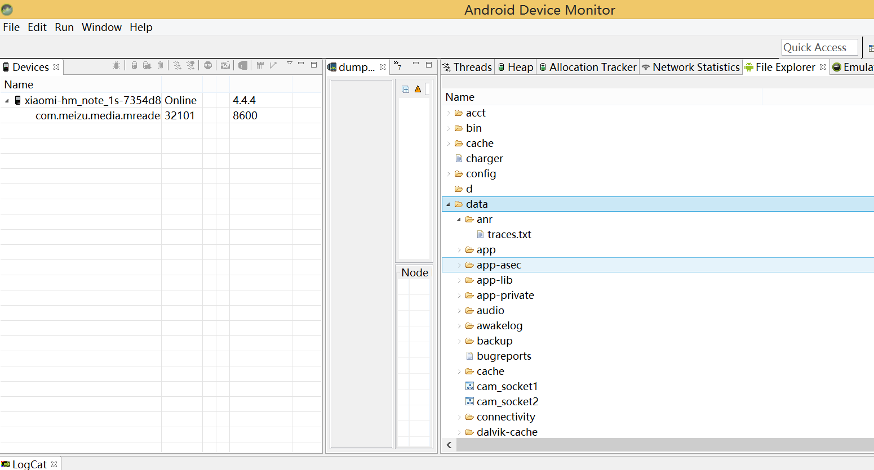Close the File Explorer tab
Image resolution: width=874 pixels, height=470 pixels.
tap(823, 67)
